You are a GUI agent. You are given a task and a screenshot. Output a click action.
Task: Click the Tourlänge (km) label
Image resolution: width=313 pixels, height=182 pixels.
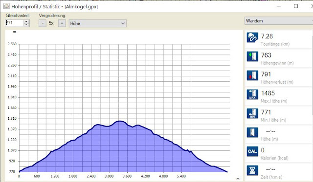coord(275,44)
